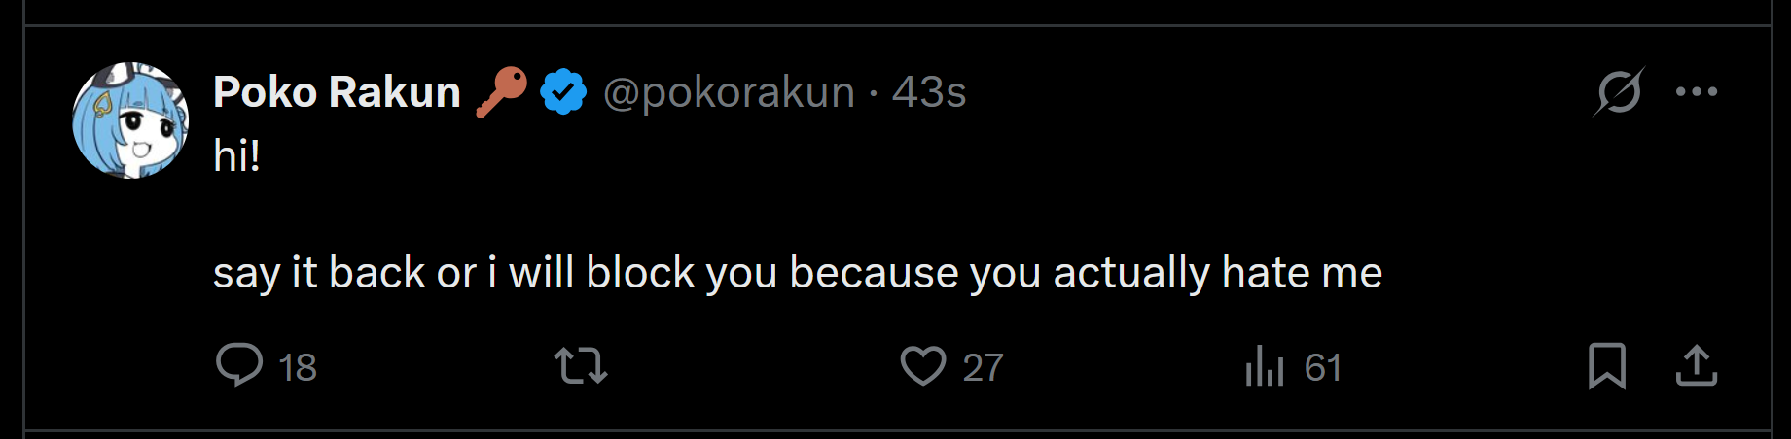
Task: Open view analytics bar chart icon
Action: point(1265,366)
